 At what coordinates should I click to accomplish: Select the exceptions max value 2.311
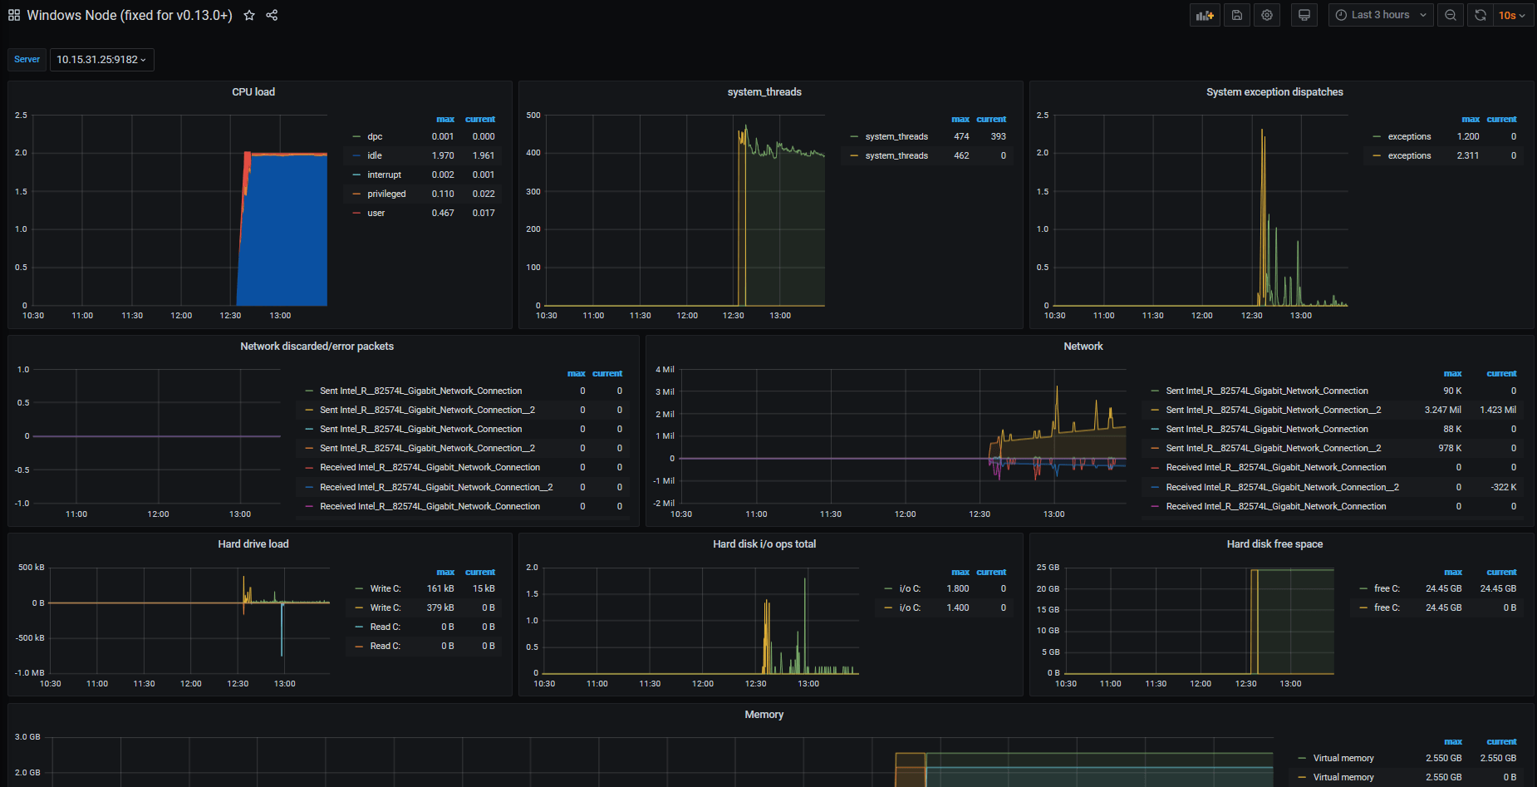pos(1468,155)
